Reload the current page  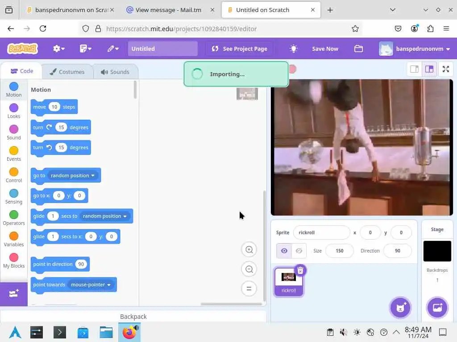[43, 28]
